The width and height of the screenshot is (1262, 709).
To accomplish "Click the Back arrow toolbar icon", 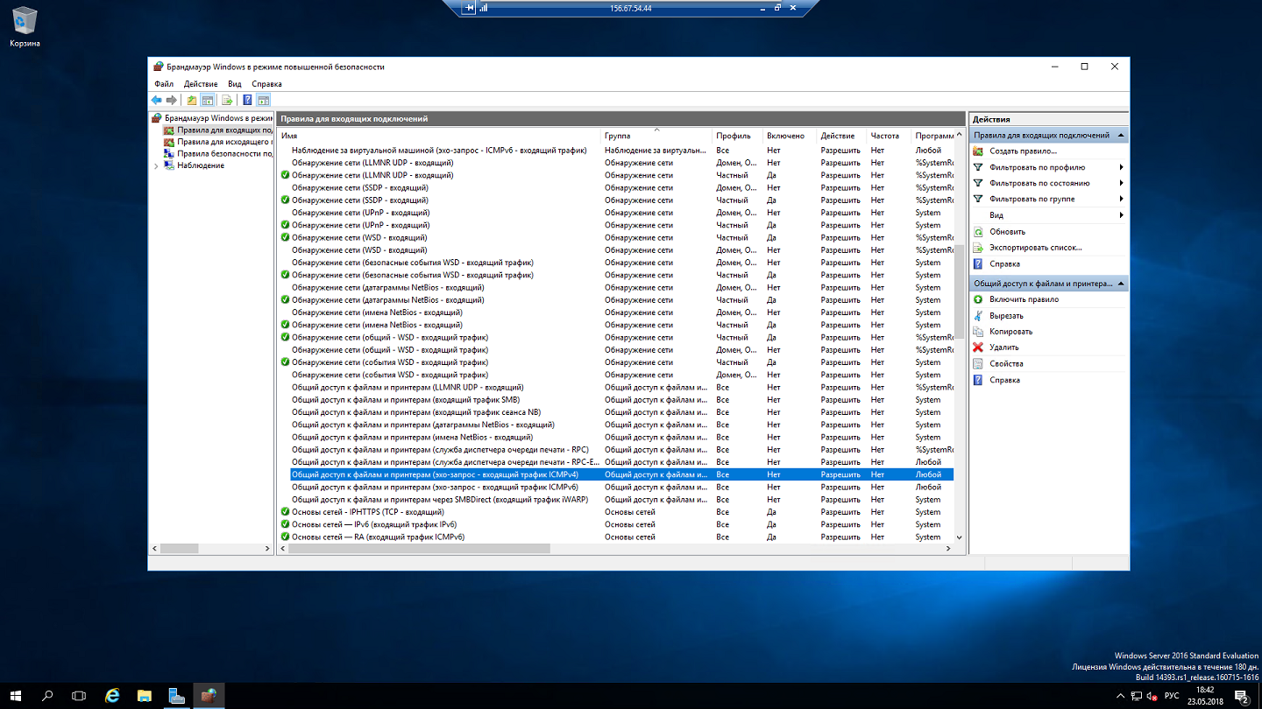I will 157,100.
